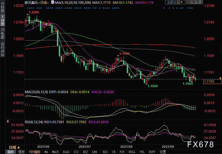222x154 pixels.
Task: Open the 全部主题 theme dropdown
Action: [x=175, y=2]
